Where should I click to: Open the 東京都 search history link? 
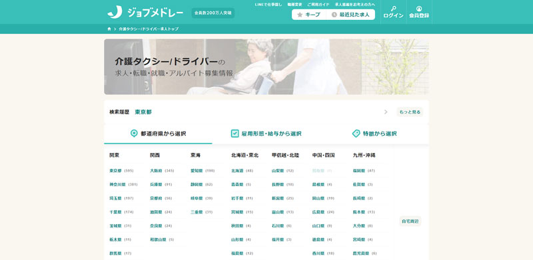143,112
